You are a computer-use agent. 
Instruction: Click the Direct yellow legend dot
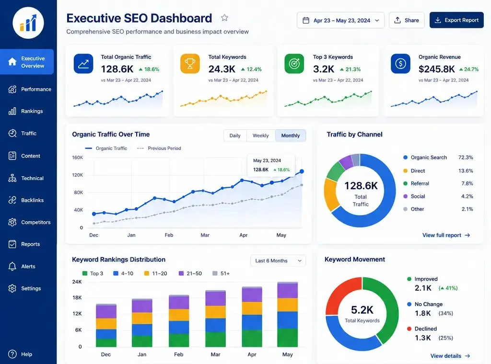pos(405,171)
